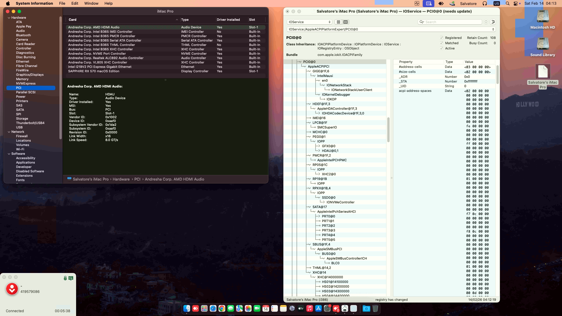This screenshot has width=562, height=316.
Task: Open System Preferences from the Dock
Action: [x=327, y=308]
